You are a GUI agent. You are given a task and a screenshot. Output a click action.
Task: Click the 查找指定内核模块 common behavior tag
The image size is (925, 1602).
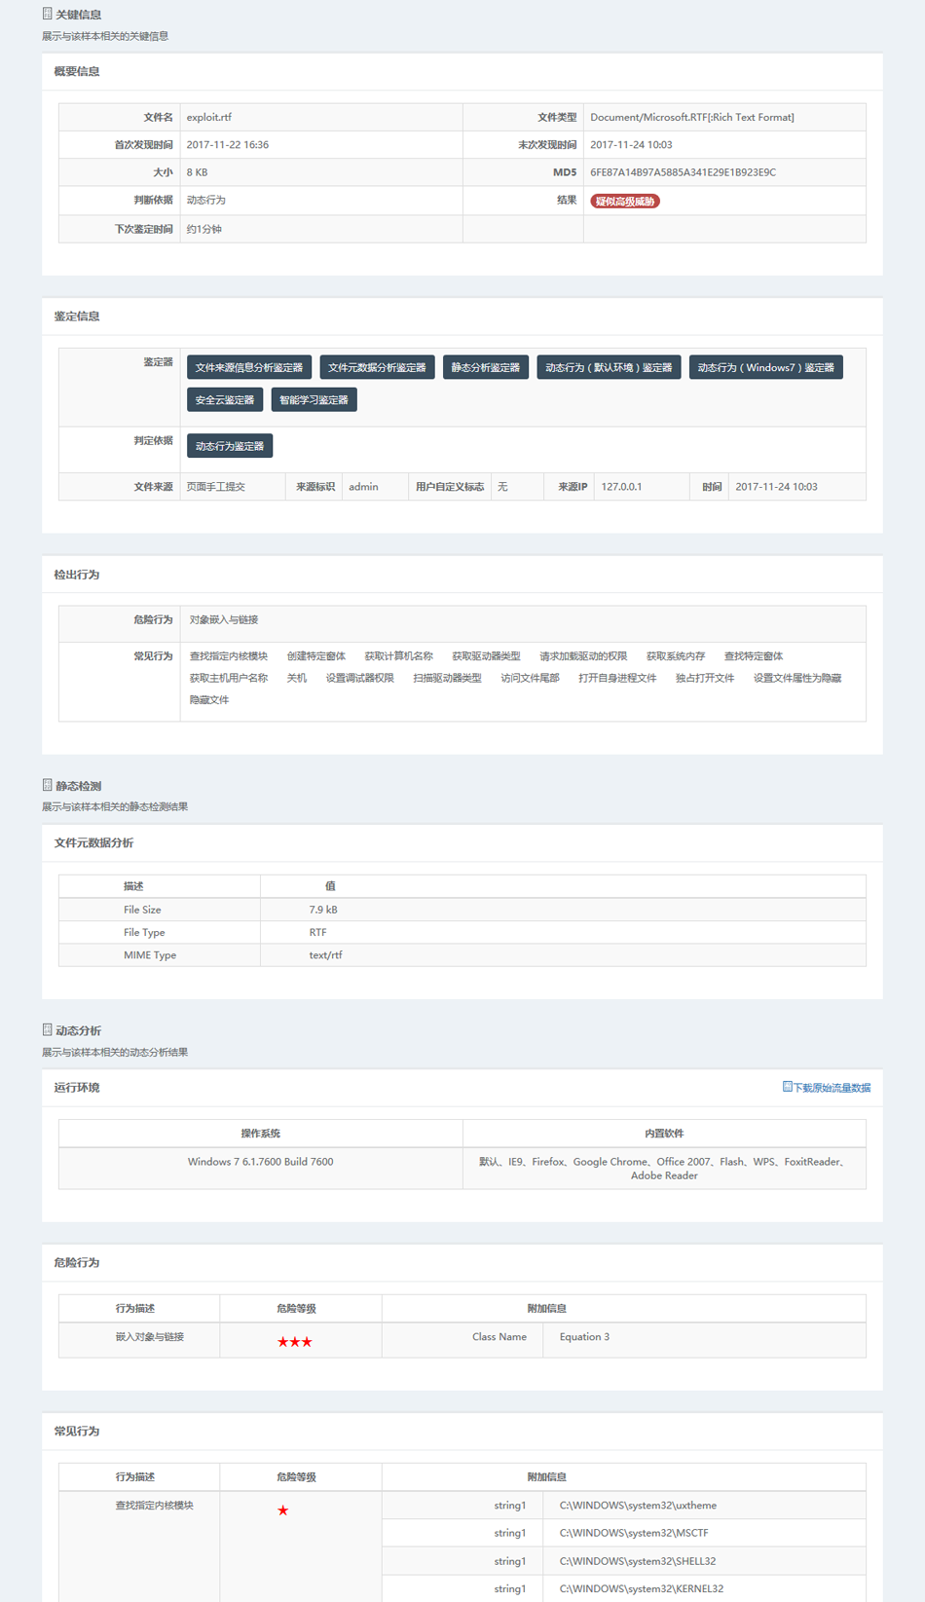click(229, 656)
